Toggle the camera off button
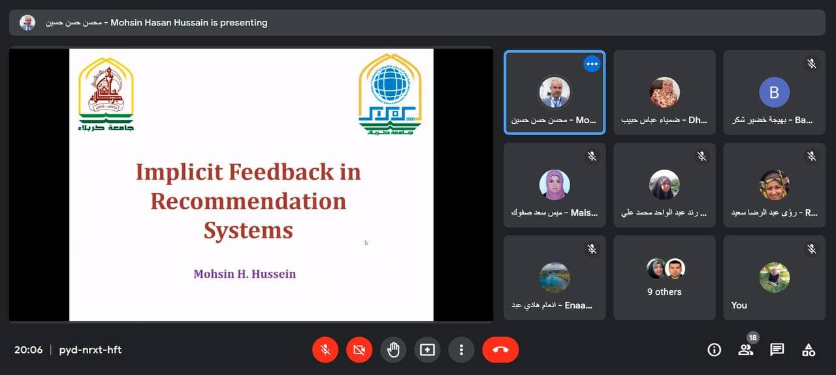This screenshot has width=836, height=375. click(359, 350)
